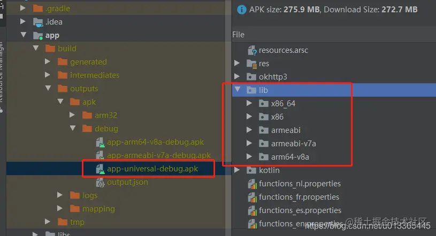Click the File column header
The height and width of the screenshot is (236, 436).
coord(238,35)
